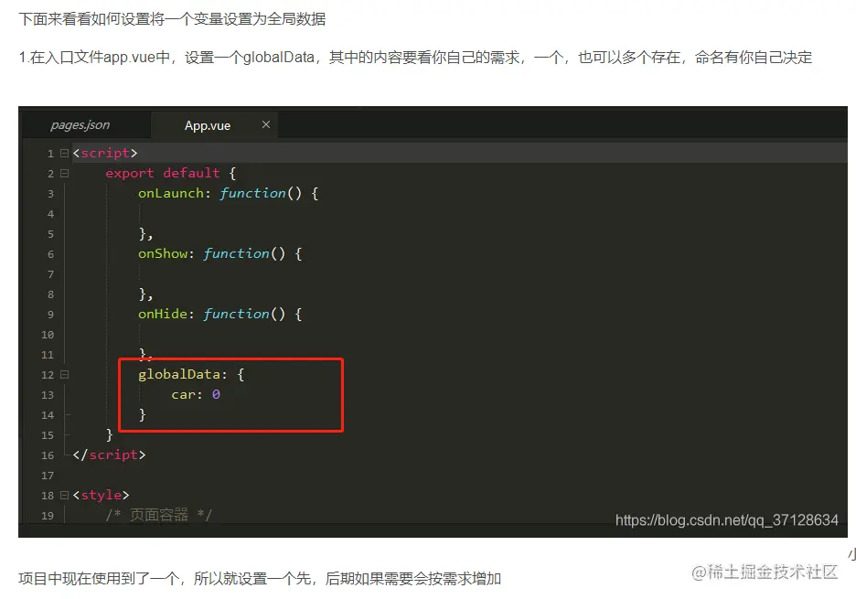Click the export keyword on line 2
This screenshot has height=599, width=856.
point(129,174)
